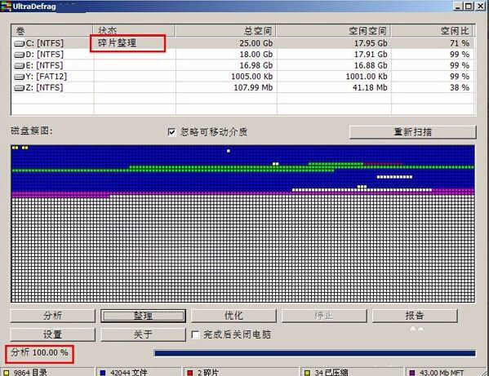
Task: Click yellow directories legend square in status bar
Action: coord(7,373)
